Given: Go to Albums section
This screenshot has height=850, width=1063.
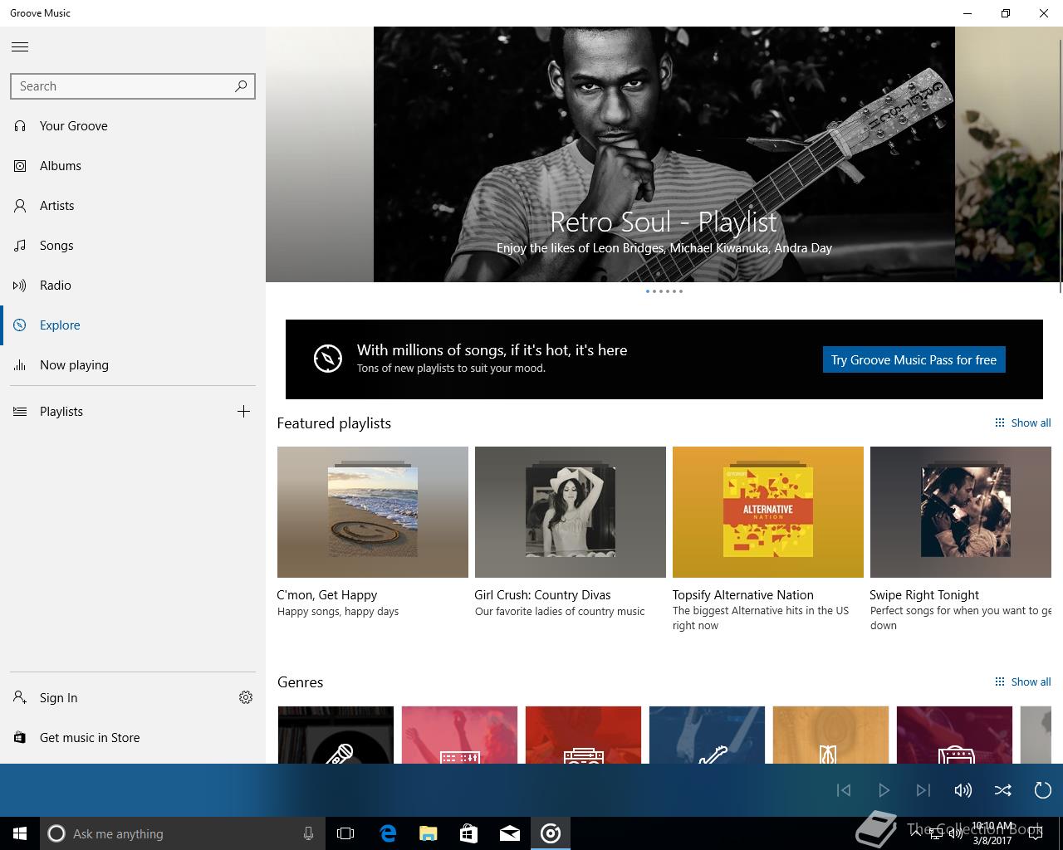Looking at the screenshot, I should pyautogui.click(x=133, y=166).
